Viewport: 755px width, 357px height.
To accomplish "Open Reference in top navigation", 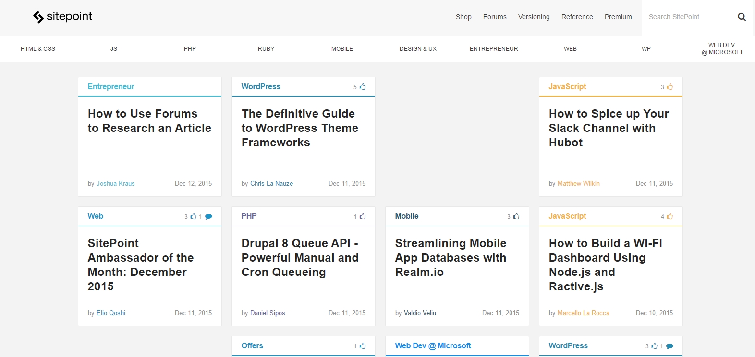I will tap(577, 17).
